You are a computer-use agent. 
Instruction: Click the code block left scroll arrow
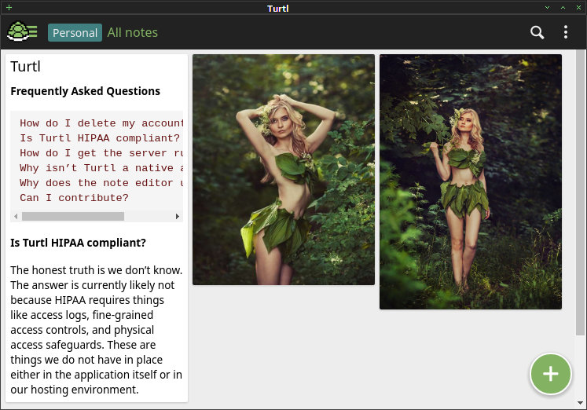(16, 216)
